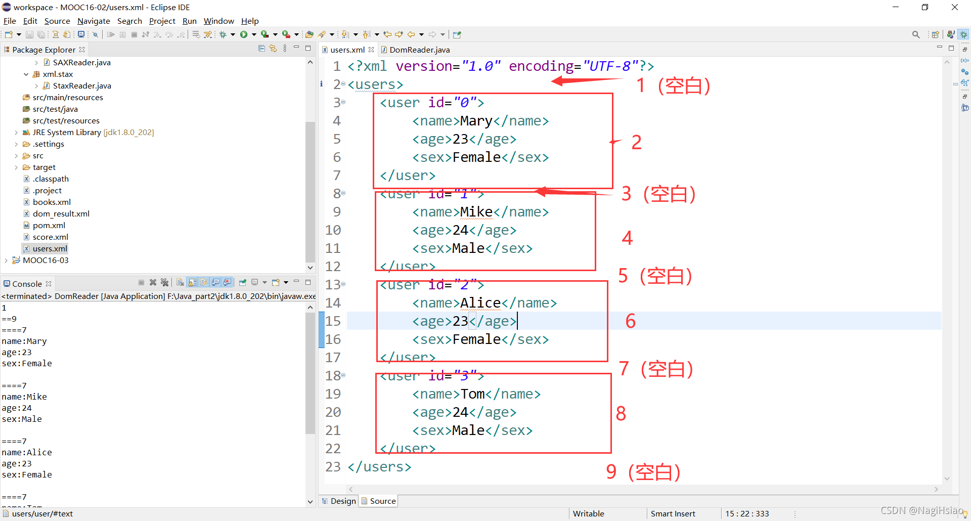Click the Package Explorer vertical scrollbar thumb

pyautogui.click(x=310, y=191)
